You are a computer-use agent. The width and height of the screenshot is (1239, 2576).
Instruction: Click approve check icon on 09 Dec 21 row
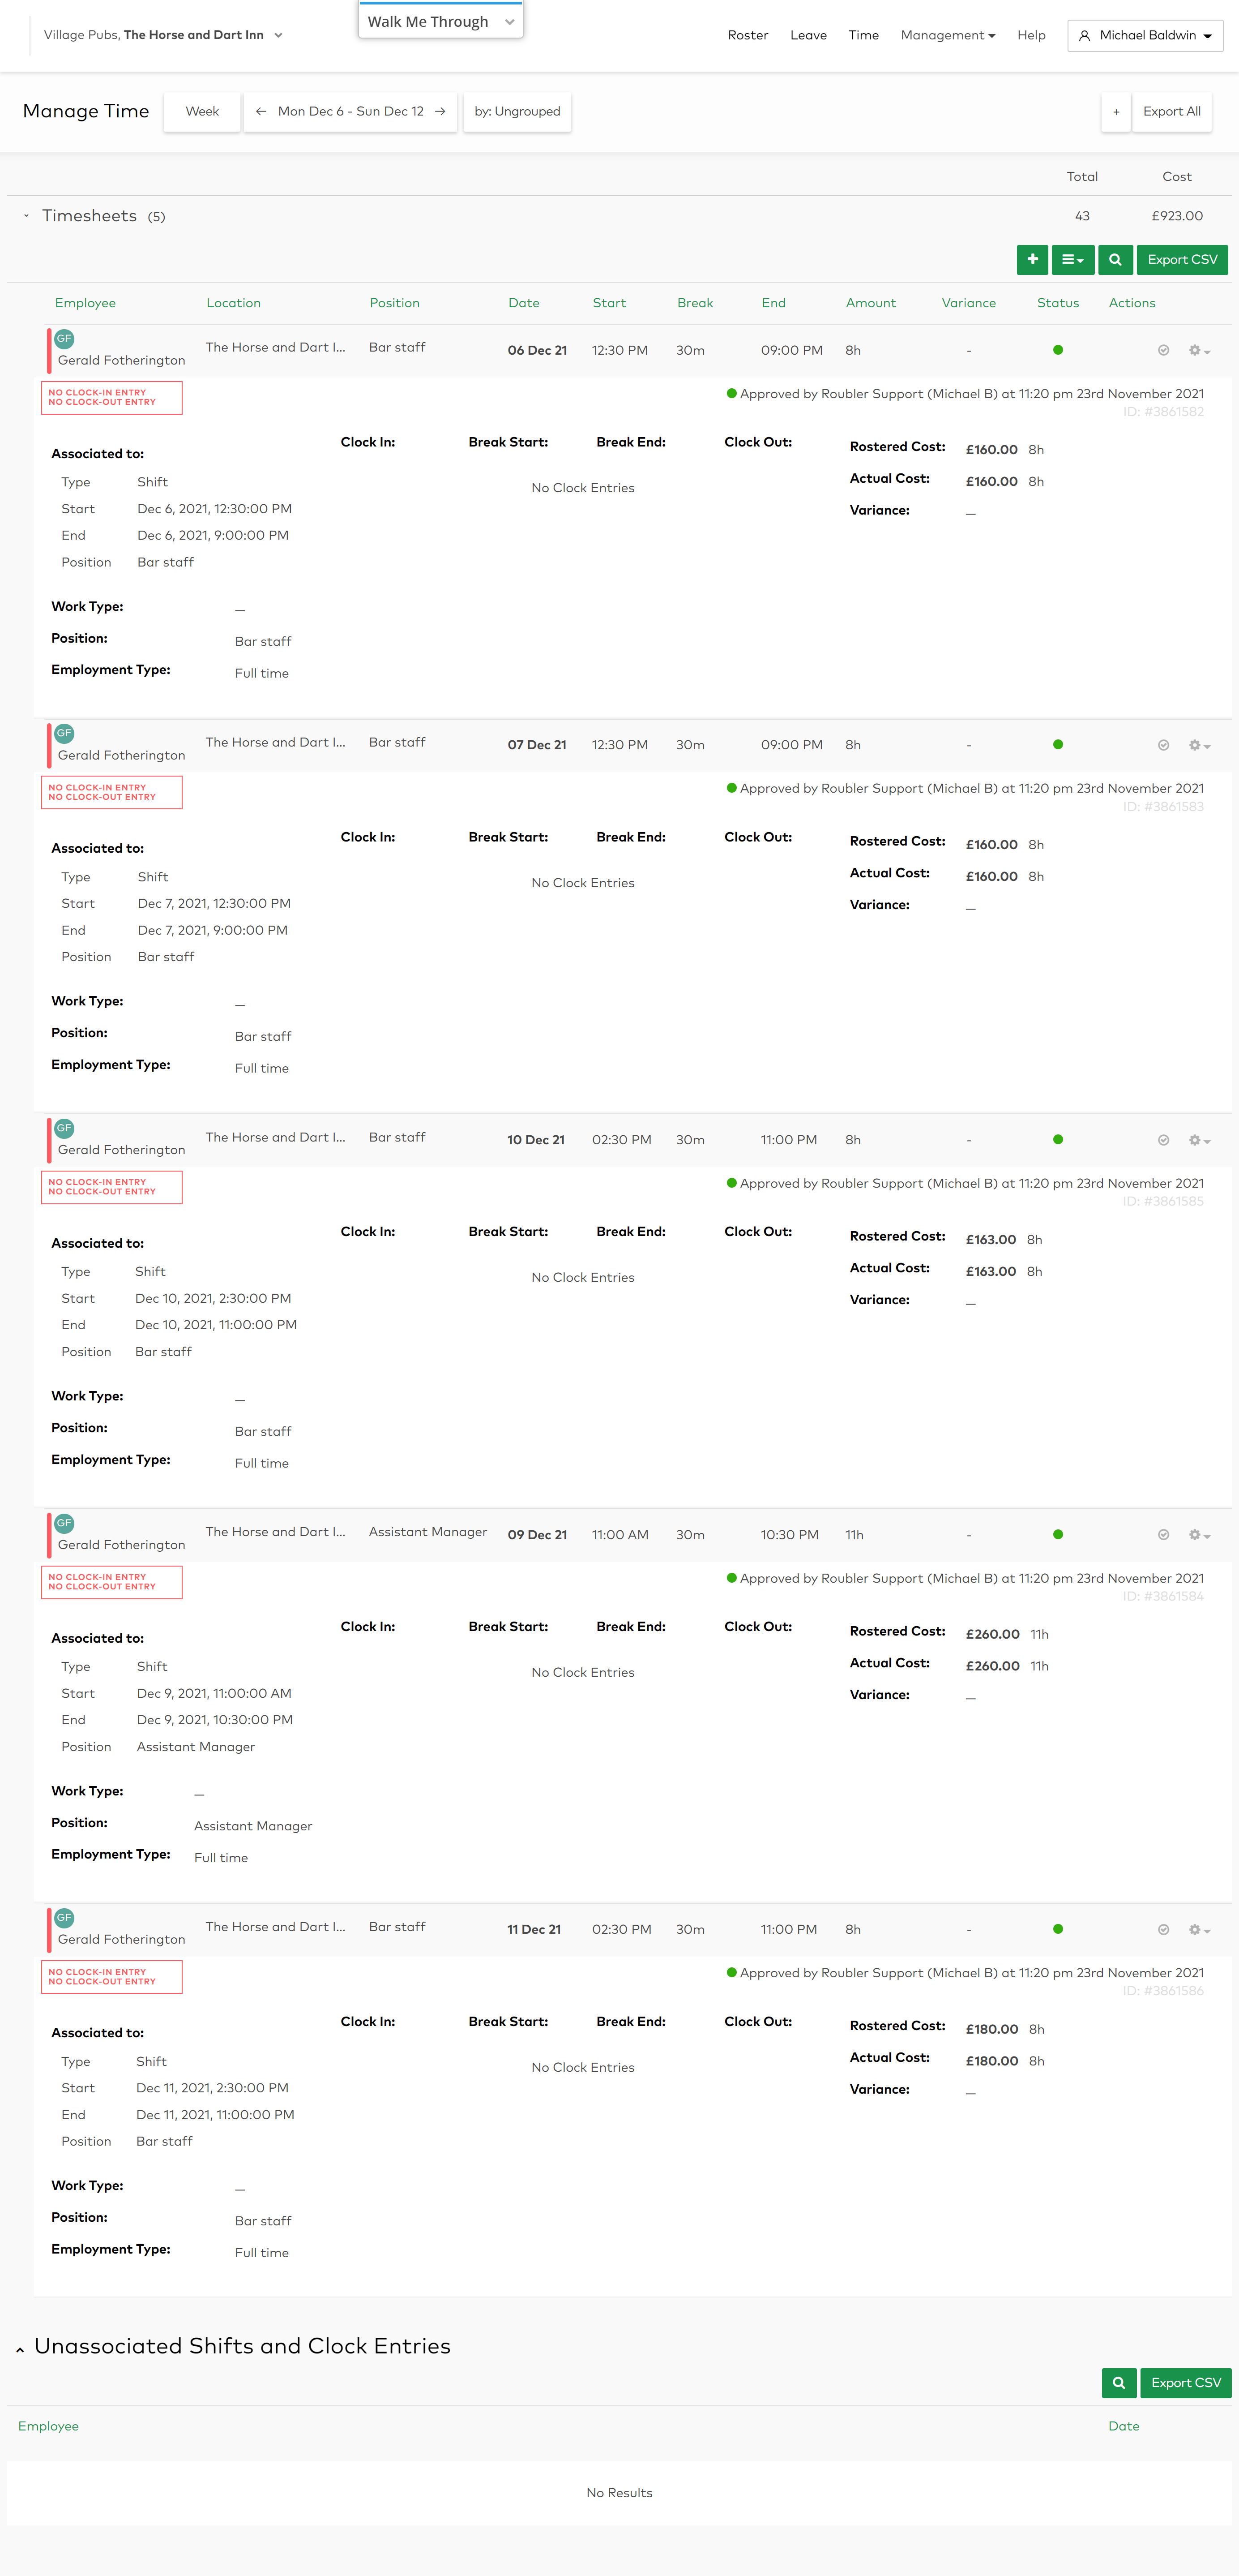(1163, 1535)
